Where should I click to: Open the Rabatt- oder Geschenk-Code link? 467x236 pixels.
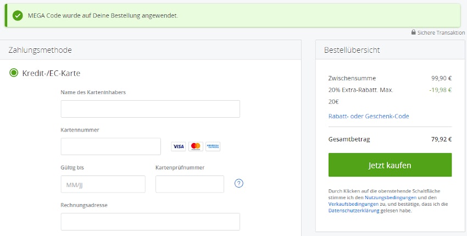pos(368,116)
